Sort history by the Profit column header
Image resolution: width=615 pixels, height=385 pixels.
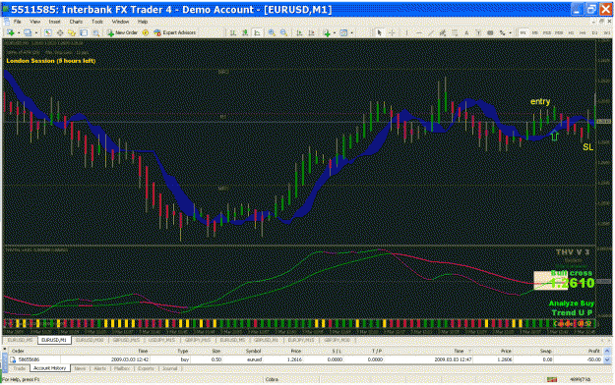click(594, 351)
